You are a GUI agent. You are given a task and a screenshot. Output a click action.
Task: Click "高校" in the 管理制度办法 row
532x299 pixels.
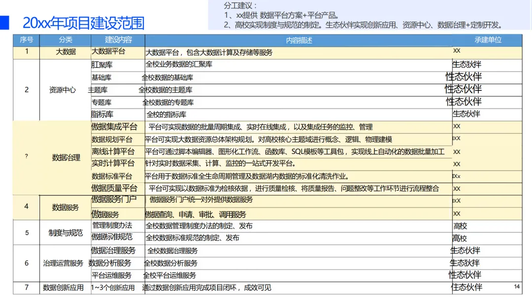click(x=461, y=226)
